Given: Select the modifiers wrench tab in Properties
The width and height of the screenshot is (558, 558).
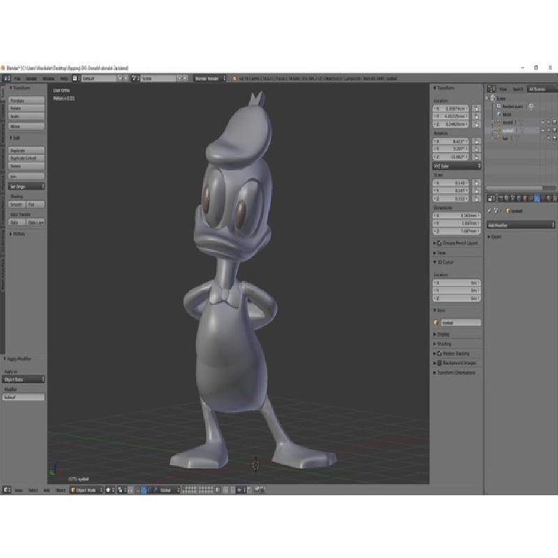Looking at the screenshot, I should coord(536,198).
